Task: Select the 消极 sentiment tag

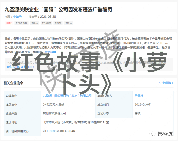Action: [9, 23]
